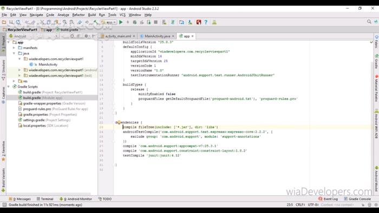
Task: Select MainActivity in project tree
Action: point(48,64)
